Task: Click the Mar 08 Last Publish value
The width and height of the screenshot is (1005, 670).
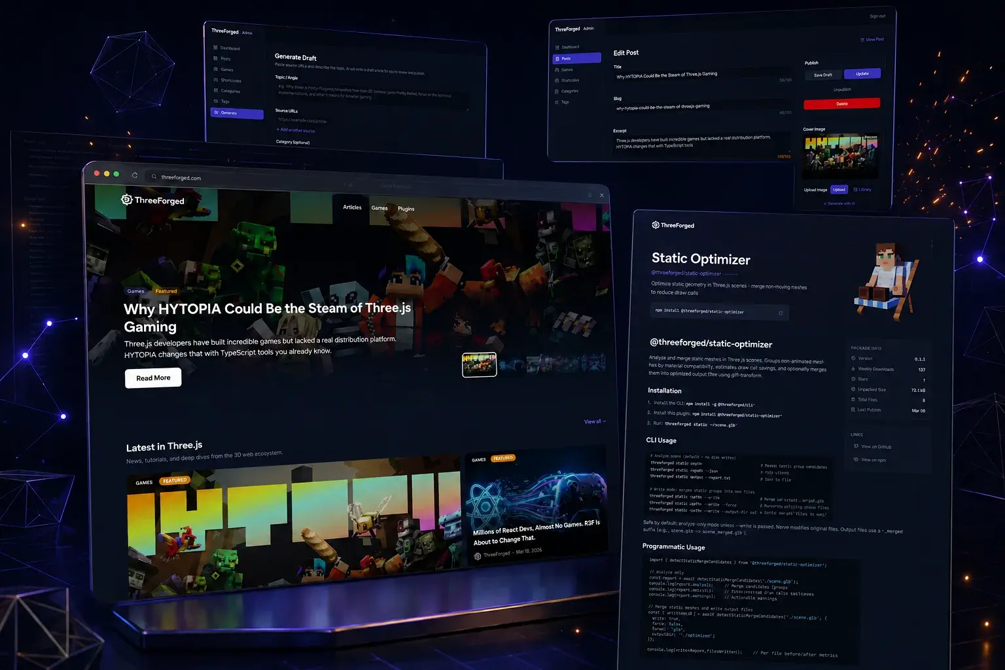Action: pos(919,411)
